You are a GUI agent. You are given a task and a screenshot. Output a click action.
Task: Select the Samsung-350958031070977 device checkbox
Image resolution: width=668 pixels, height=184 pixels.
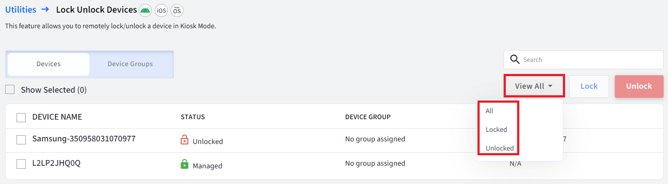[21, 140]
